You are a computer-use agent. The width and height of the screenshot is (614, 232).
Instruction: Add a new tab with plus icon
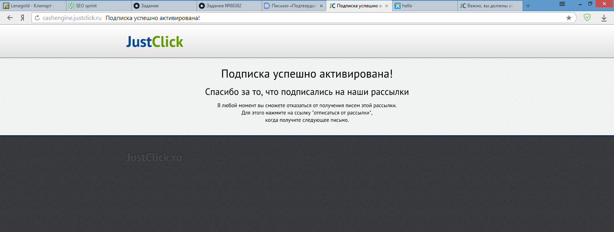pyautogui.click(x=528, y=6)
